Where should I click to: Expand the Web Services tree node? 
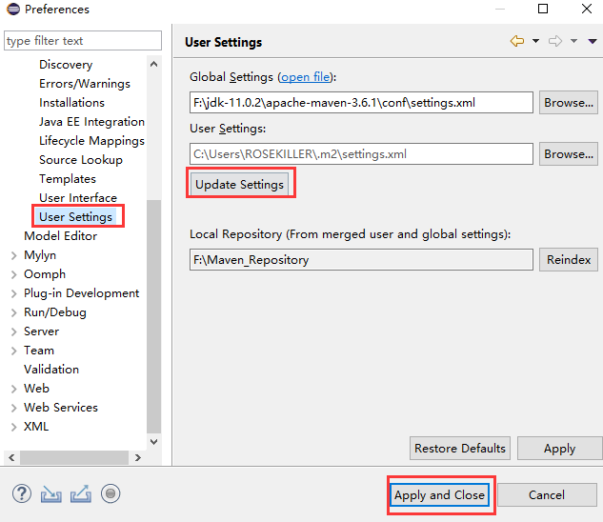coord(14,408)
